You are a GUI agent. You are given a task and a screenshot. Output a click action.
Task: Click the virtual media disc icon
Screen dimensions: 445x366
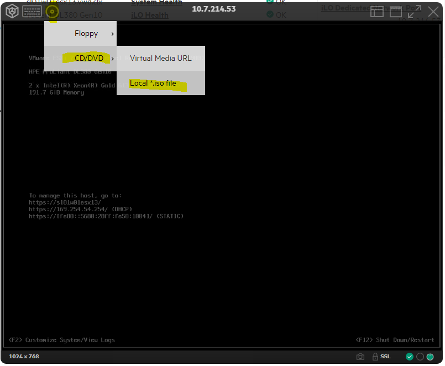(x=52, y=12)
